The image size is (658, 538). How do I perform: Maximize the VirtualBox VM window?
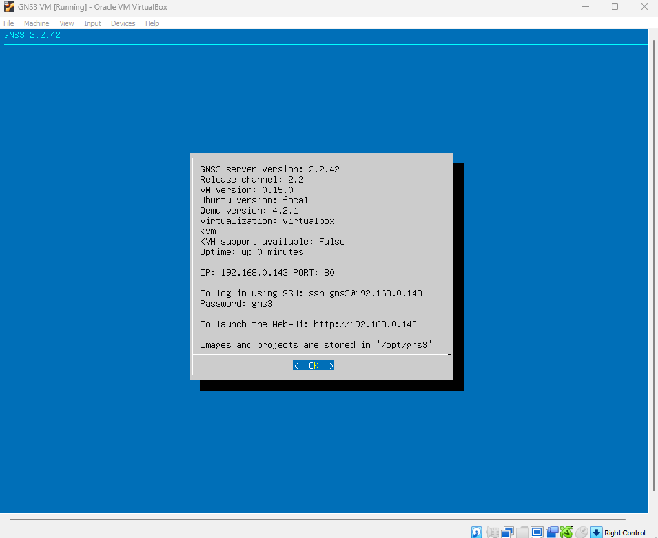615,7
